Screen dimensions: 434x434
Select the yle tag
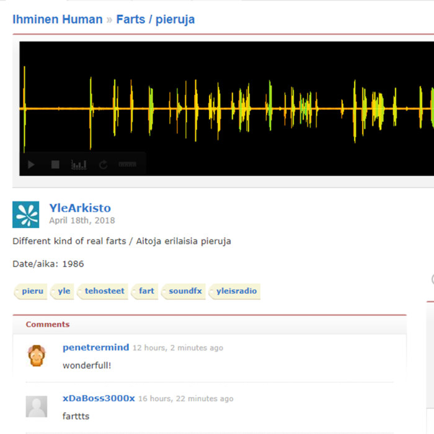tap(63, 291)
